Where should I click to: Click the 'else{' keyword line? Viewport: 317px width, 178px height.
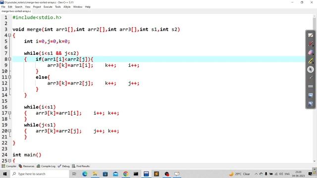click(43, 77)
